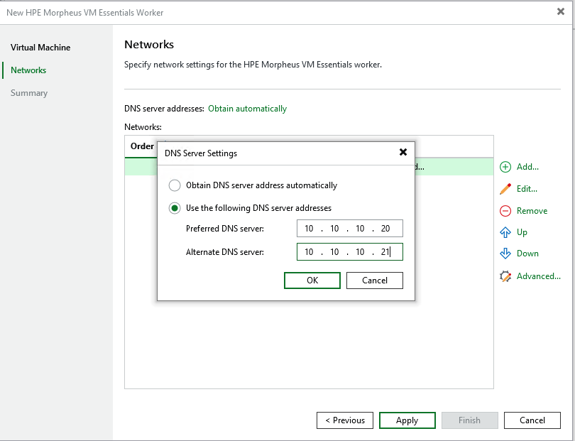This screenshot has width=575, height=441.
Task: Click last octet 20 of Preferred DNS
Action: coord(385,229)
